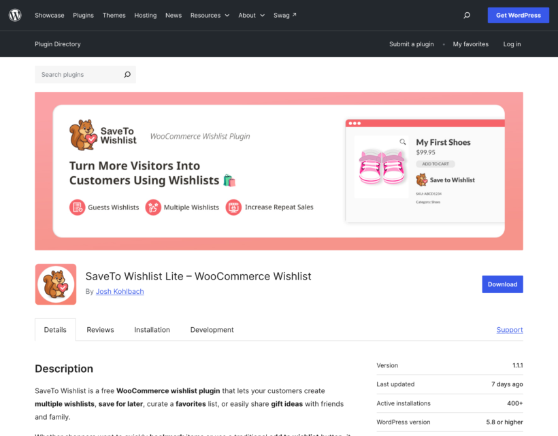Click the Increase Repeat Sales icon
Image resolution: width=558 pixels, height=436 pixels.
(233, 207)
